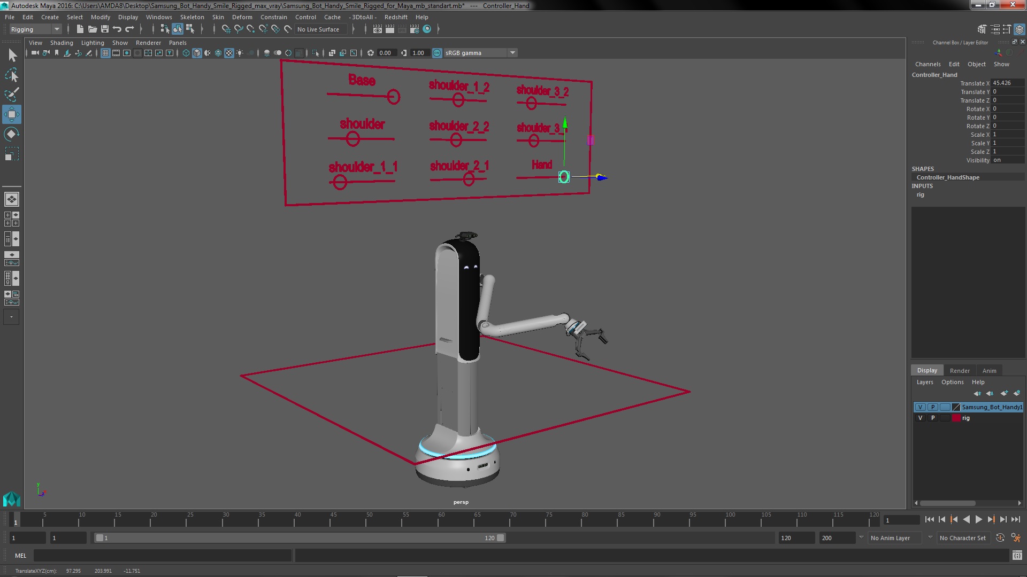Open Options menu in Layer Editor
1027x577 pixels.
point(952,382)
